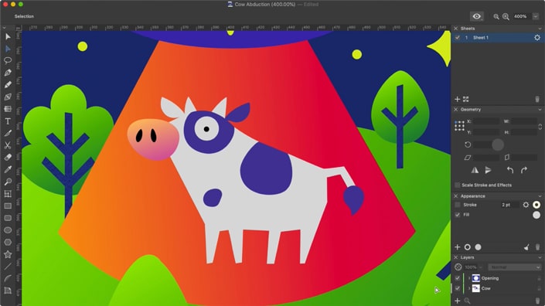Select the Eyedropper tool
The image size is (545, 306).
8,169
